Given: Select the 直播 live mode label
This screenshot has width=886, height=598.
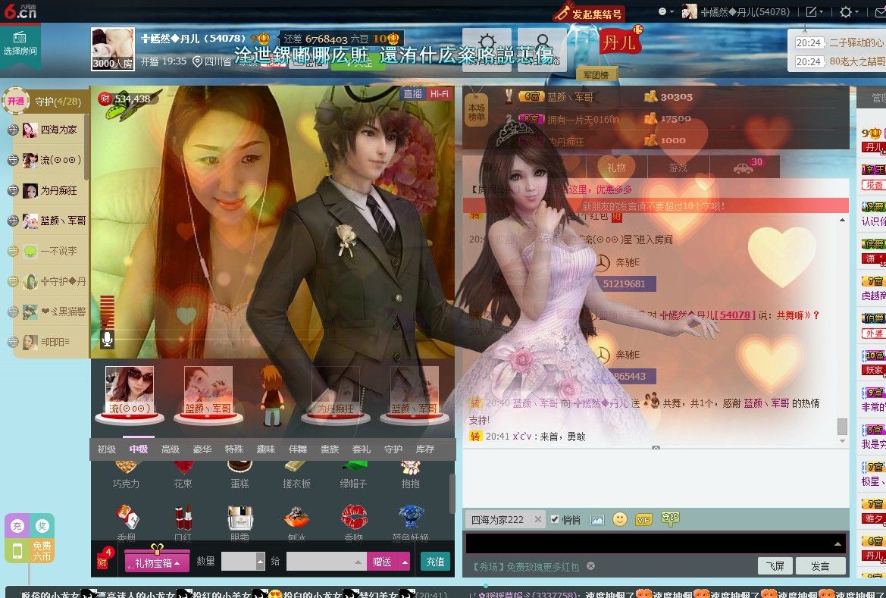Looking at the screenshot, I should [x=413, y=94].
